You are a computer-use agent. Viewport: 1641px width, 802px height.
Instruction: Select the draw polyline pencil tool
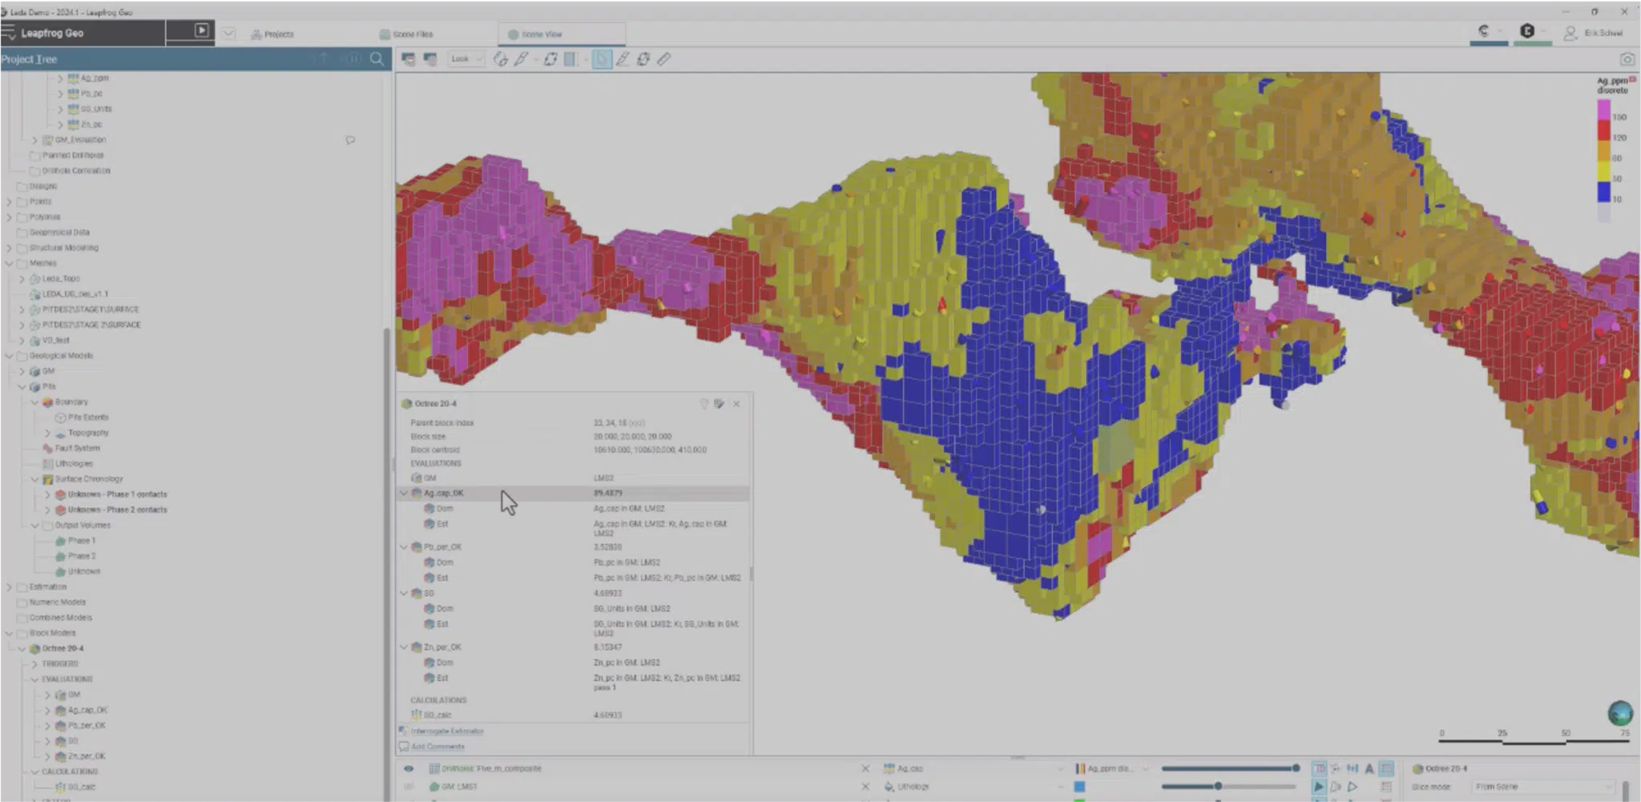click(500, 59)
